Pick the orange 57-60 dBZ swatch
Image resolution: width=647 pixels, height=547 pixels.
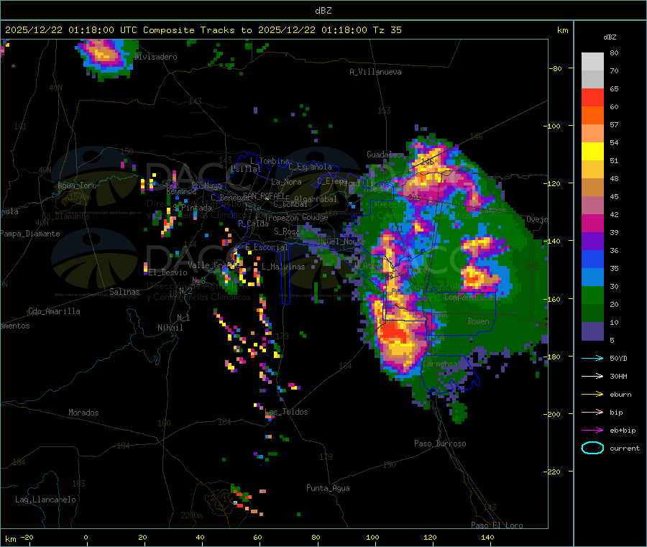pos(592,116)
